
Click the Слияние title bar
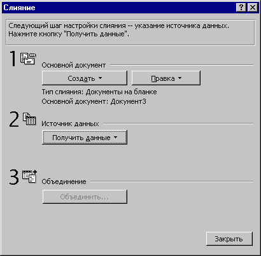tap(119, 8)
